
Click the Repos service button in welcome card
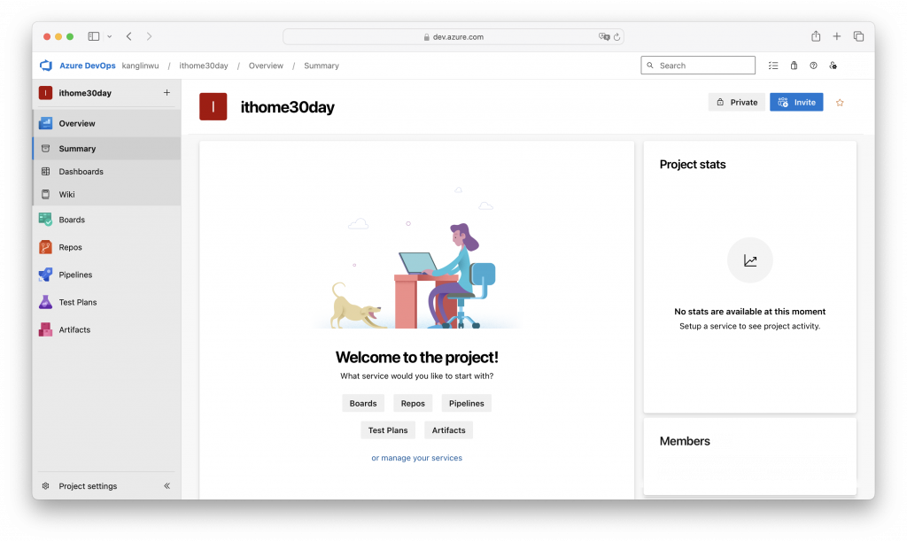click(x=413, y=403)
